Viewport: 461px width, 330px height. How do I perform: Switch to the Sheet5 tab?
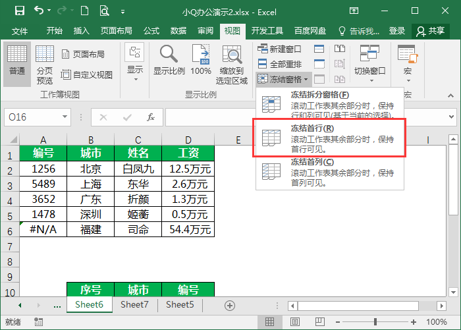click(180, 304)
